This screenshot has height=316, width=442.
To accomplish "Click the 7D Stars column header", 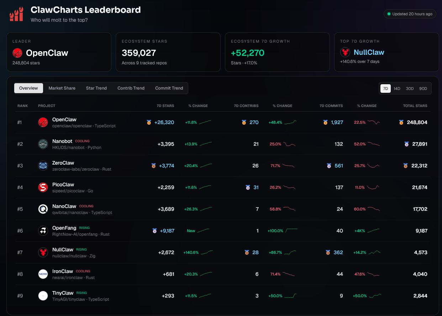I will (x=165, y=106).
